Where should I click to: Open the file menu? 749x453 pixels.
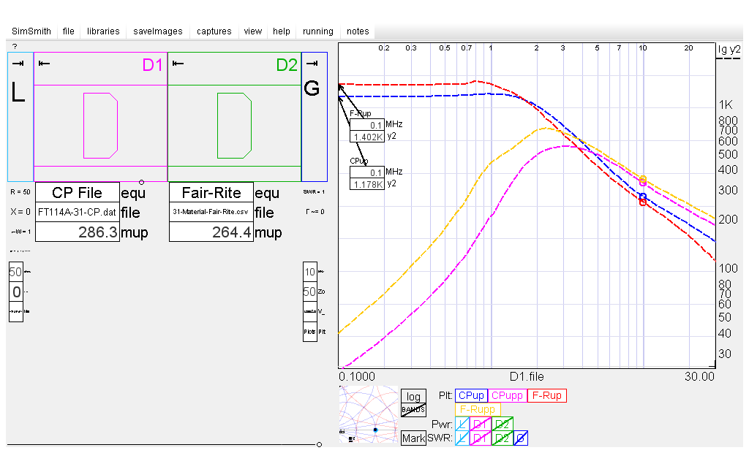[x=69, y=31]
